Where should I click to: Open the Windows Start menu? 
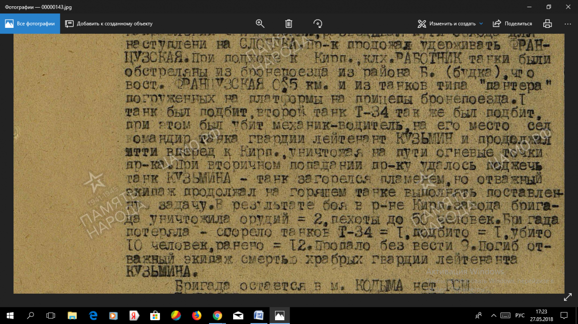[x=10, y=315]
